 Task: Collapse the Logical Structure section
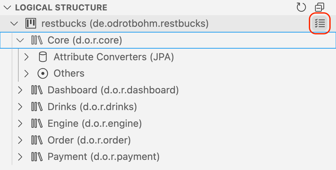pyautogui.click(x=8, y=7)
